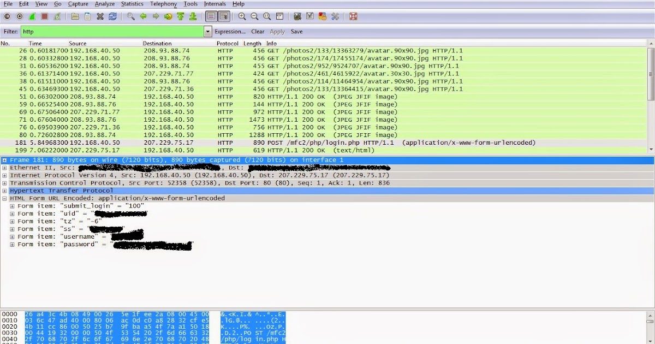
Task: Stop the running capture (red square)
Action: (x=45, y=16)
